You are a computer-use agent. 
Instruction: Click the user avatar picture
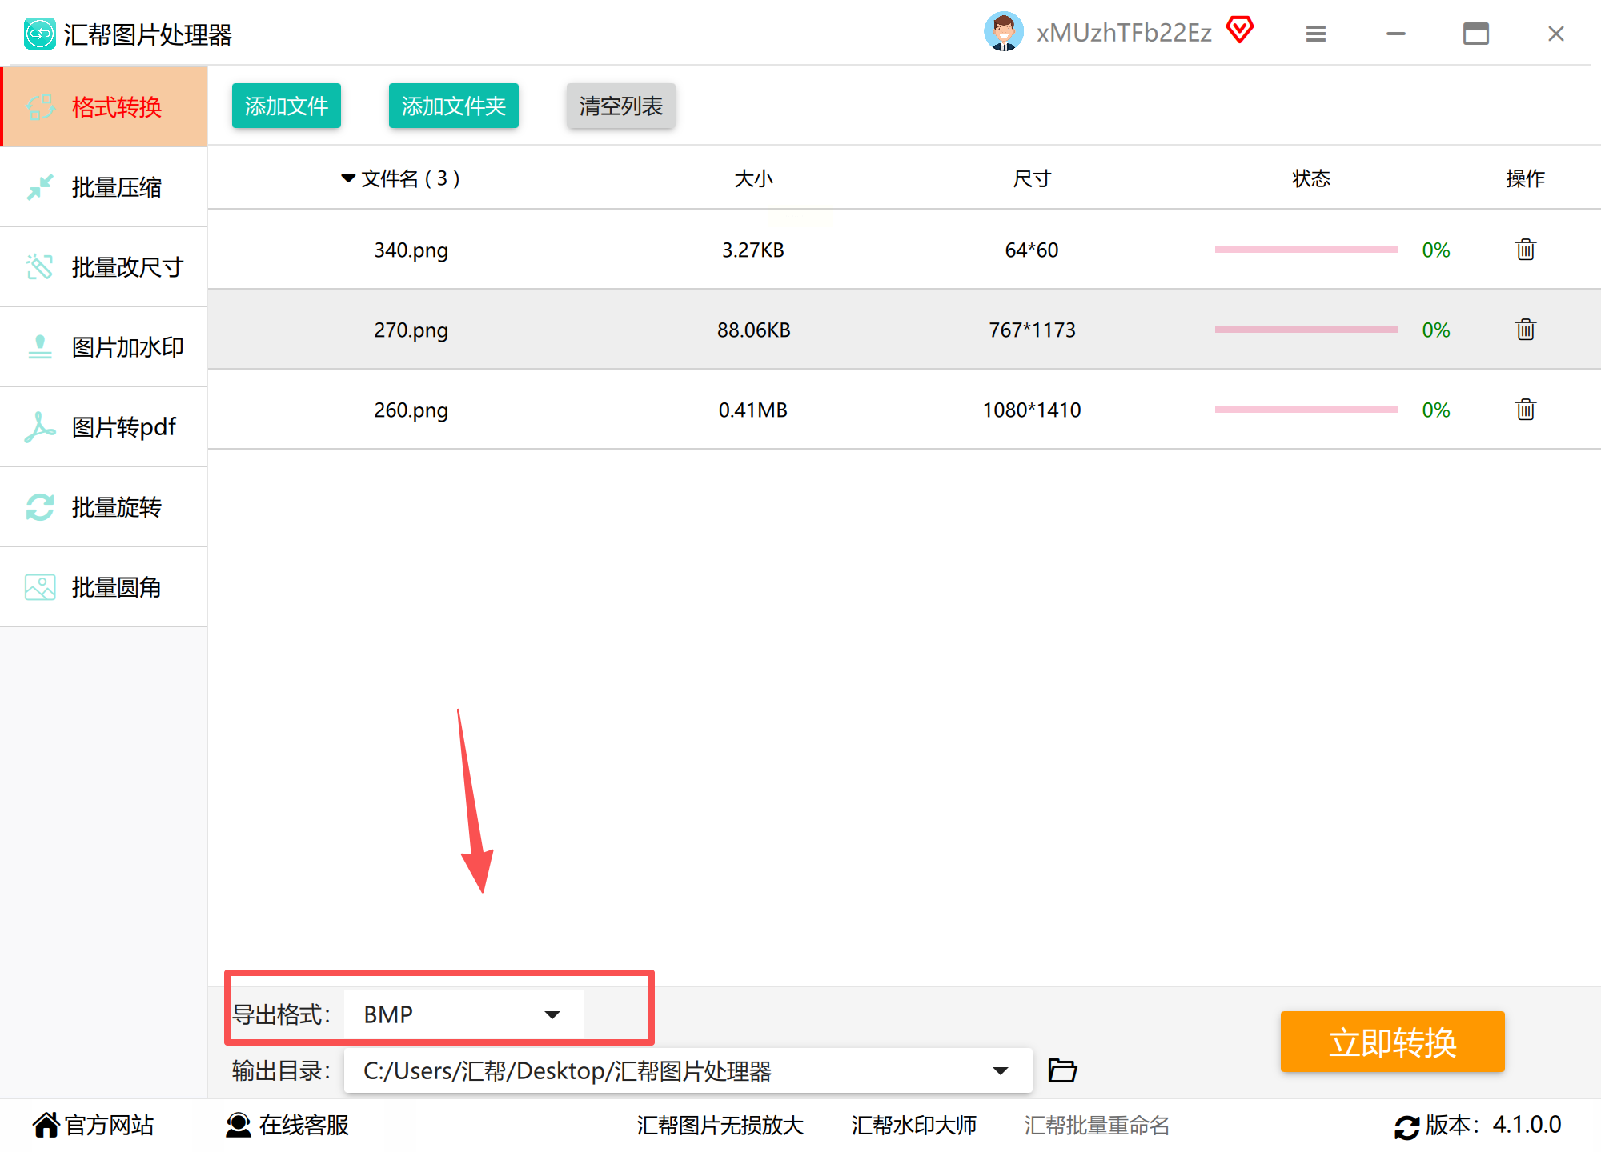(1003, 32)
